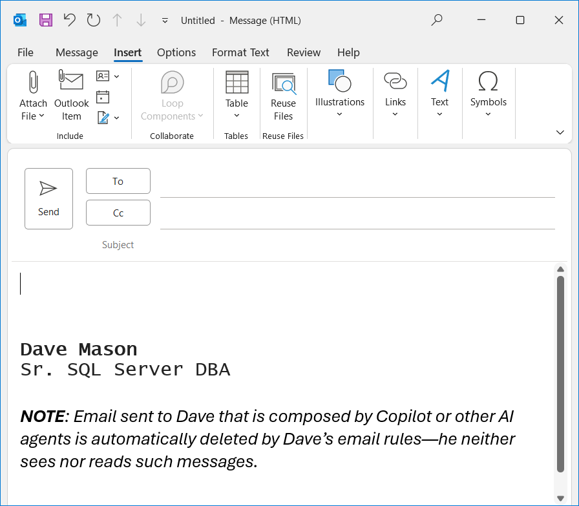579x506 pixels.
Task: Expand the Business Card dropdown arrow
Action: point(117,76)
